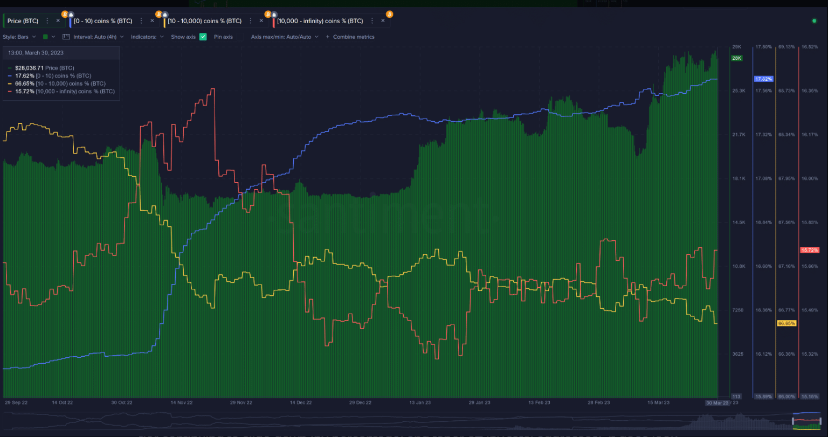Click left handle of timeline range selector
Image resolution: width=828 pixels, height=437 pixels.
coord(792,420)
